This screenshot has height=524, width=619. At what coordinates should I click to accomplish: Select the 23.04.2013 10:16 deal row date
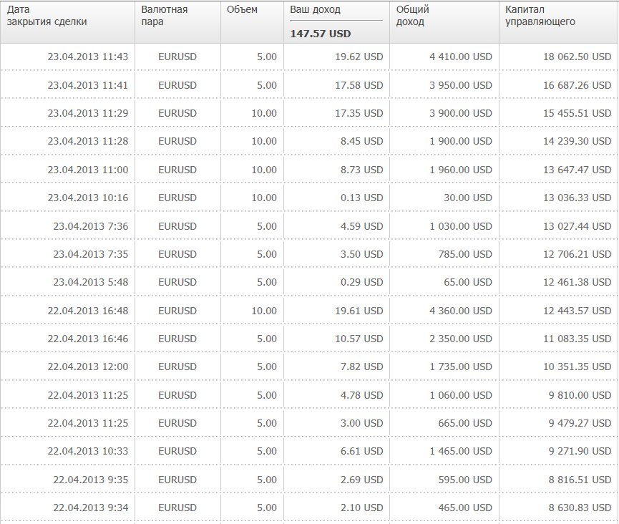87,198
